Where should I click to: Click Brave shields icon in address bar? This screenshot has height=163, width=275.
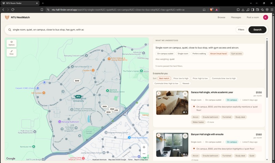211,10
